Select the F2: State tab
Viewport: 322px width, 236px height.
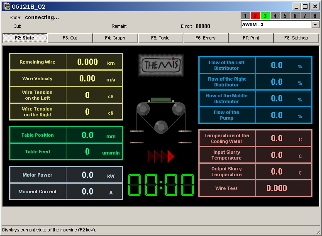click(25, 38)
